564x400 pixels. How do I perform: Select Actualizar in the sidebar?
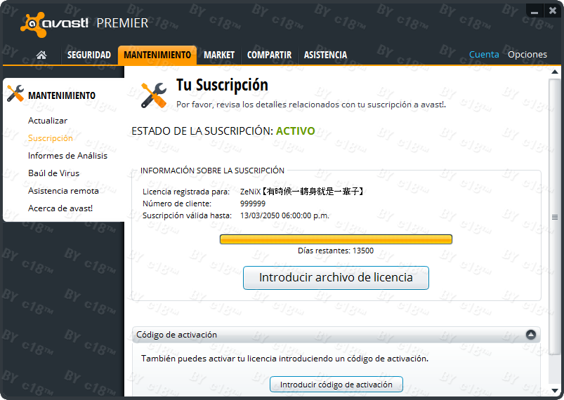(48, 121)
